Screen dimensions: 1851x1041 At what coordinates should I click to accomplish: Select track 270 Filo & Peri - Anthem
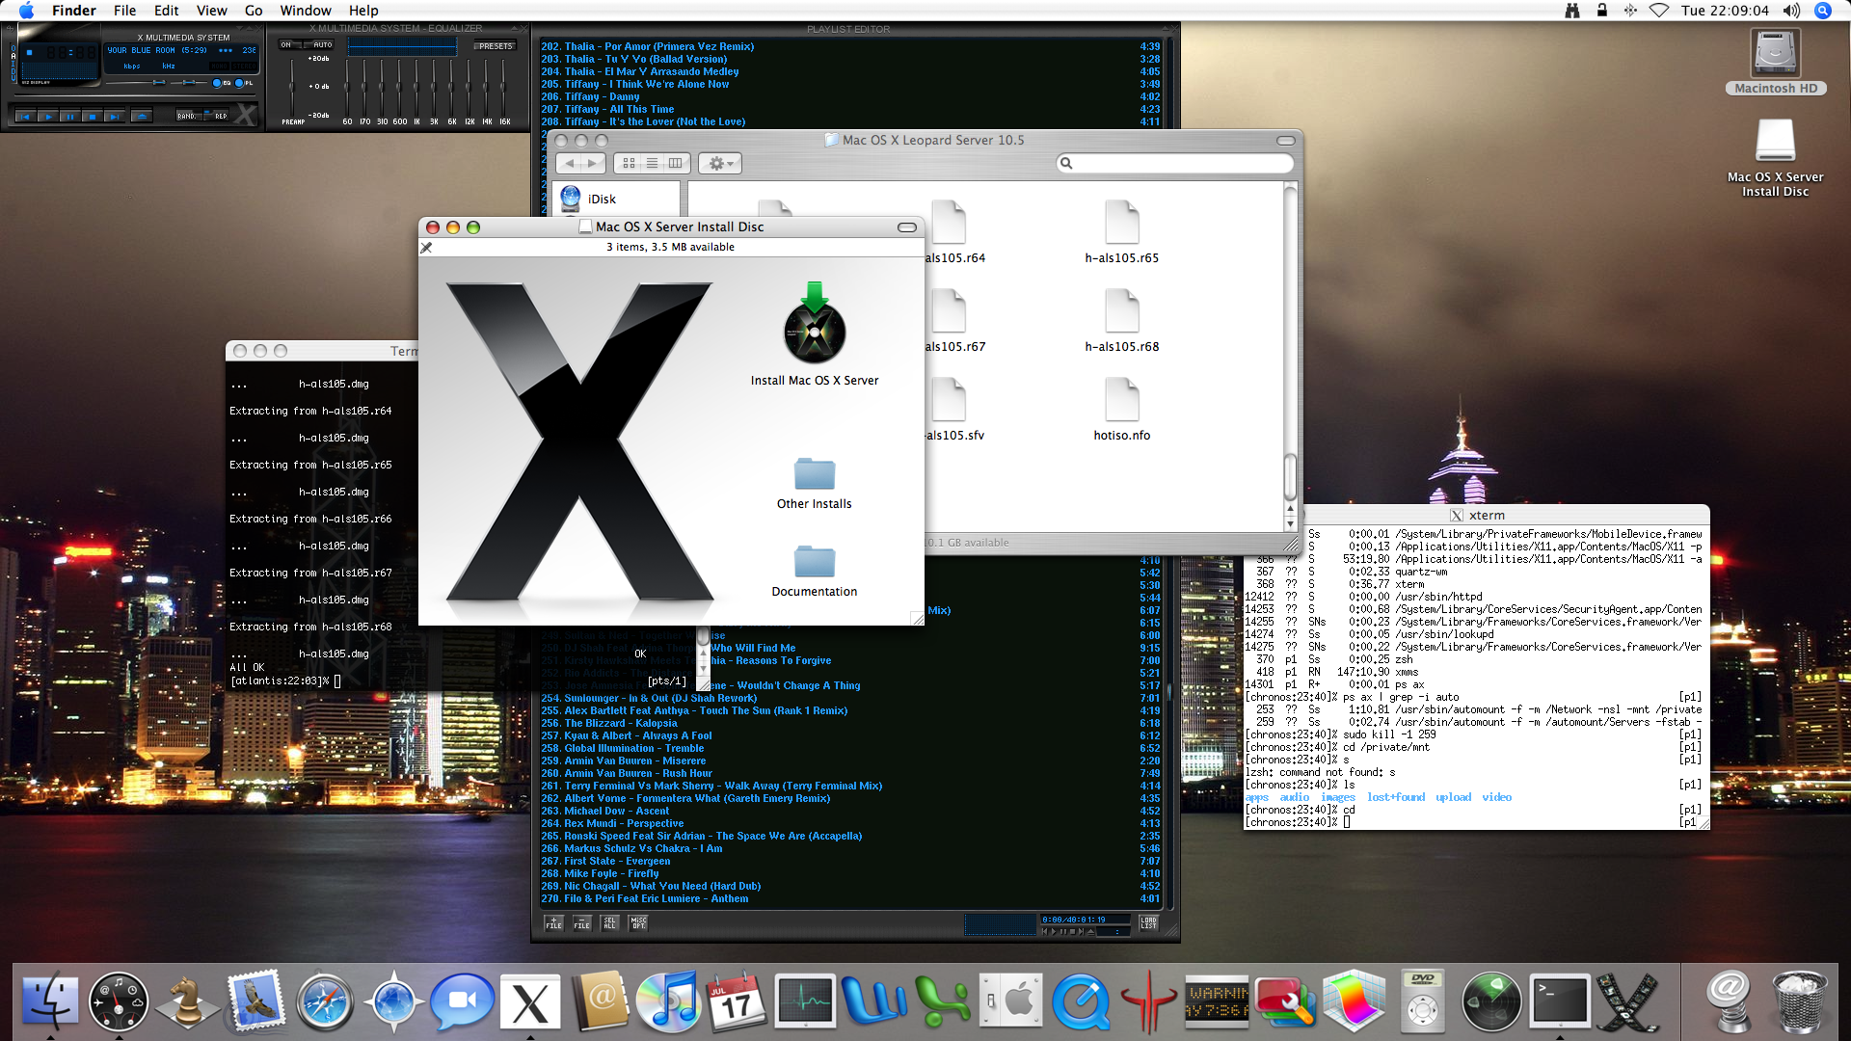848,898
